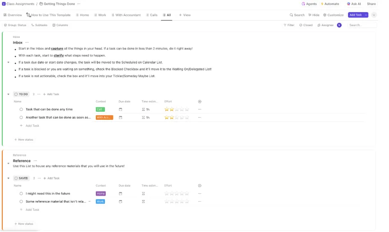
Task: Mark 'I might need this in the future' complete
Action: (21, 194)
